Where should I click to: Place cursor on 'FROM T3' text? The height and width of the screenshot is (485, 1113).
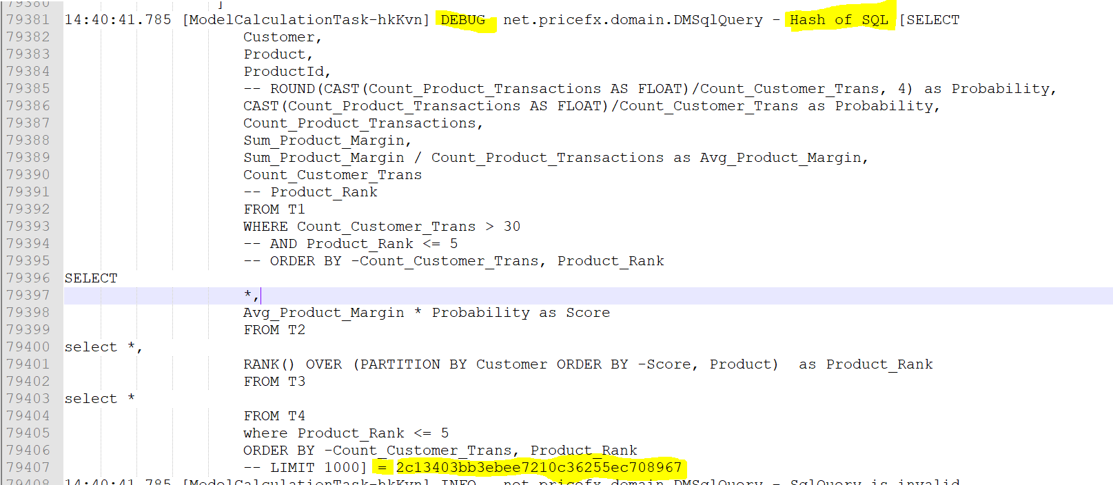point(274,382)
